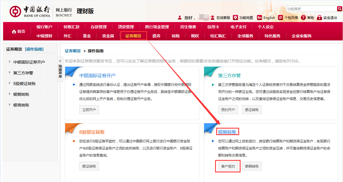
Task: Open 中银理财 menu
Action: click(x=44, y=36)
